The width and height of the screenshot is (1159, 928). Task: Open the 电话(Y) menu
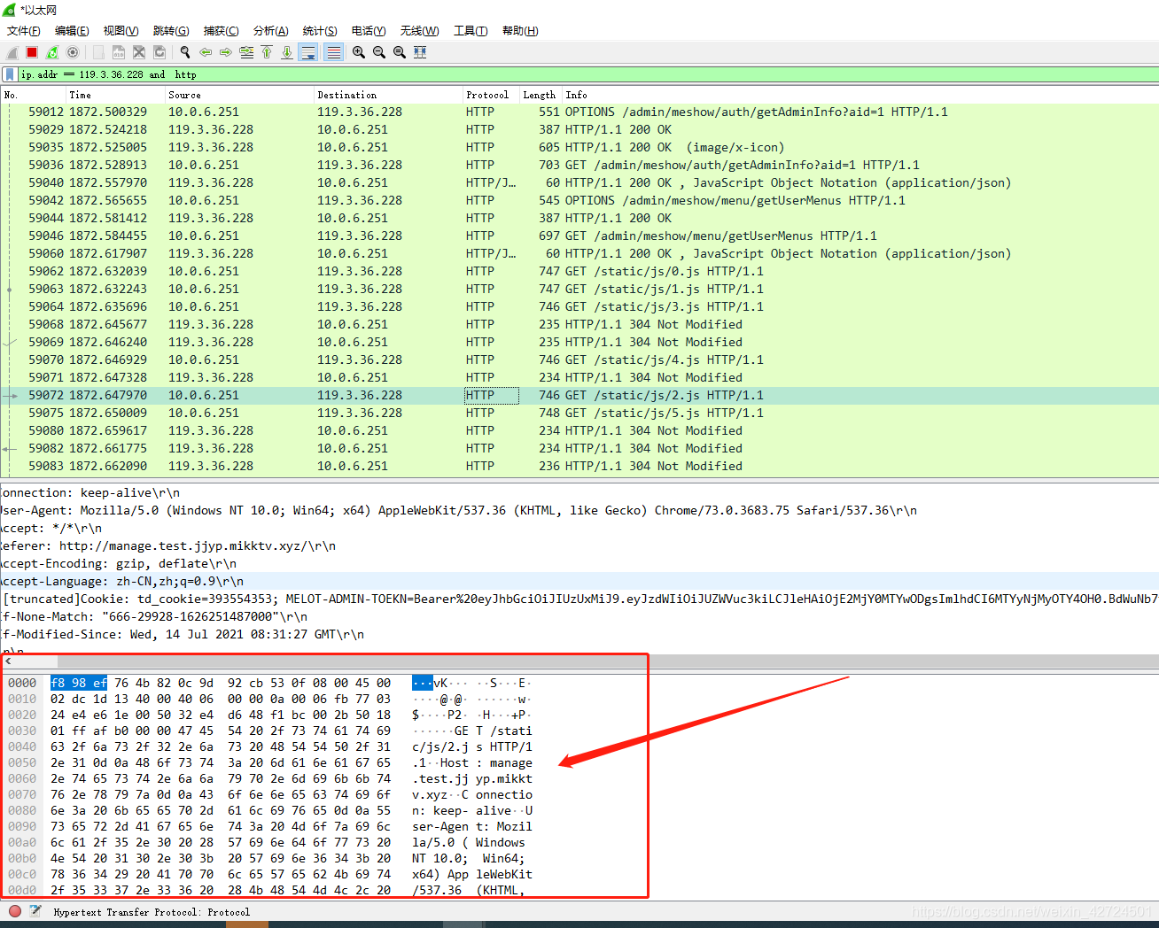[x=369, y=31]
